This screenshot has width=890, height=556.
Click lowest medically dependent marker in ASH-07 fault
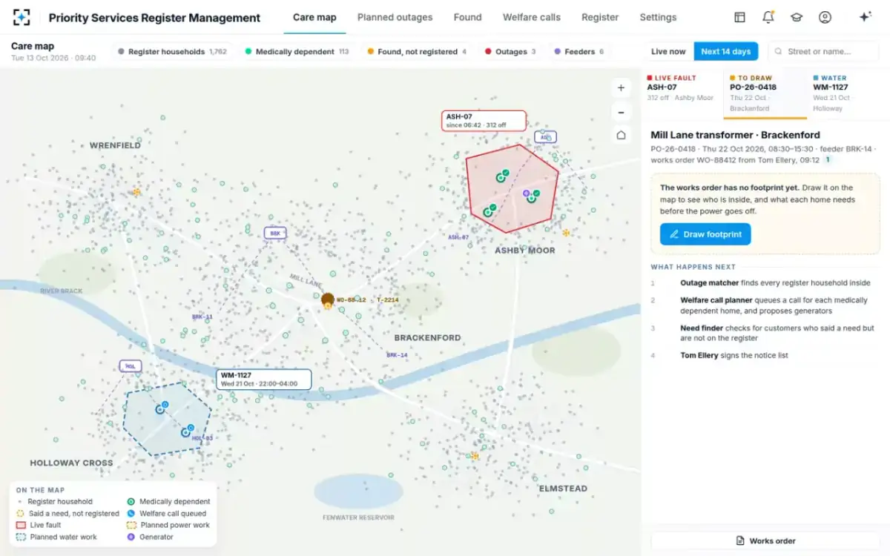pos(488,212)
